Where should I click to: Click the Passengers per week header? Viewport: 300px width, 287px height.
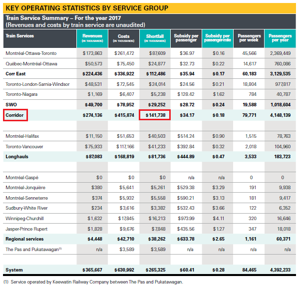[249, 38]
